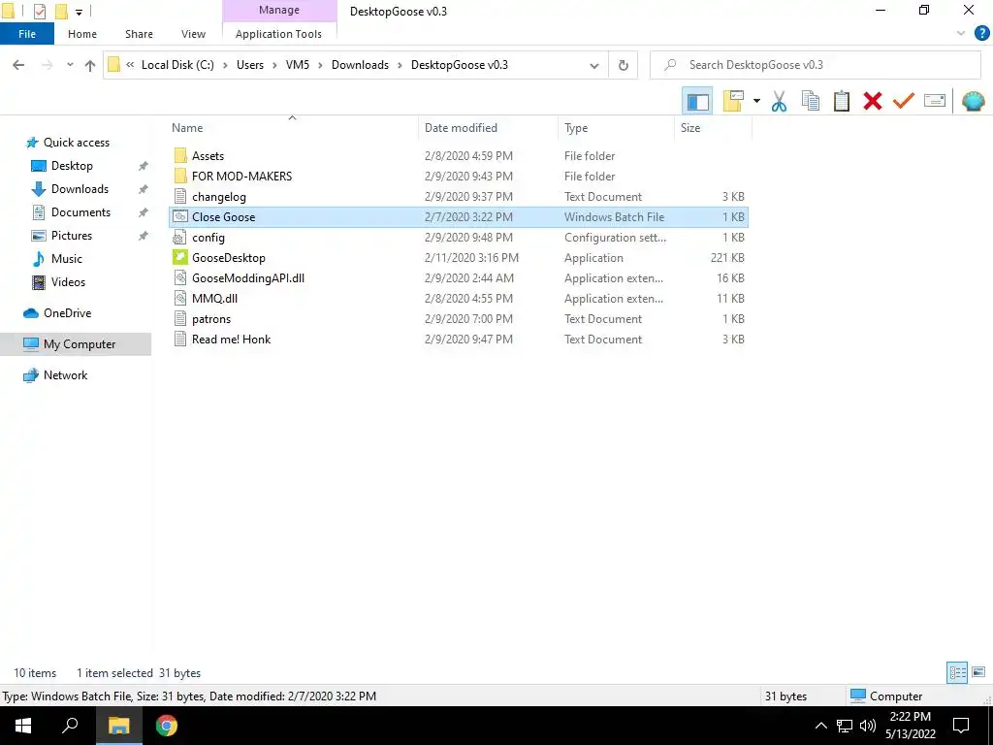
Task: Click the Properties icon in quick access toolbar
Action: [39, 12]
